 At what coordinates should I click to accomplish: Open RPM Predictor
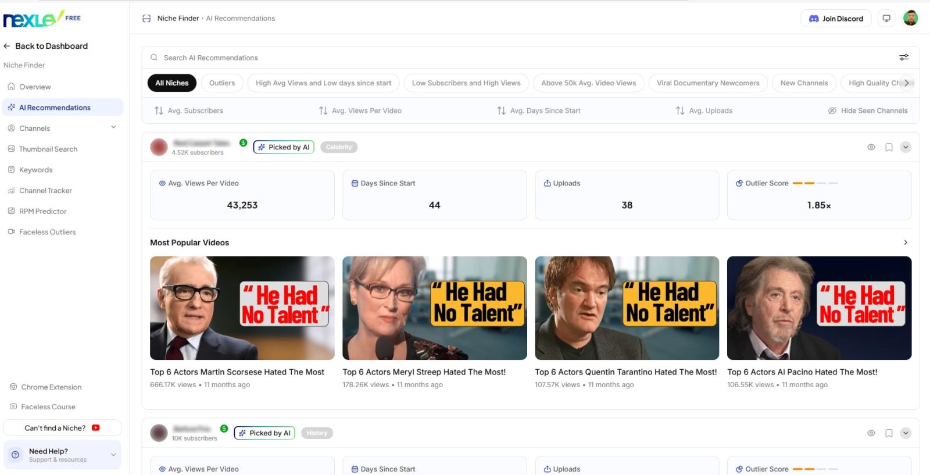[62, 211]
